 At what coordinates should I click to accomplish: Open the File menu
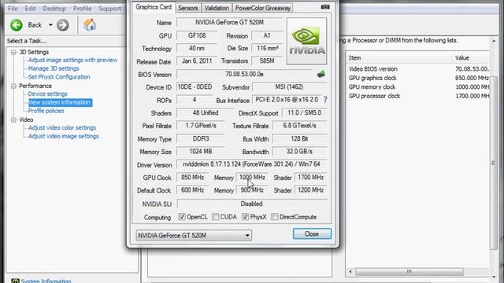click(x=13, y=9)
